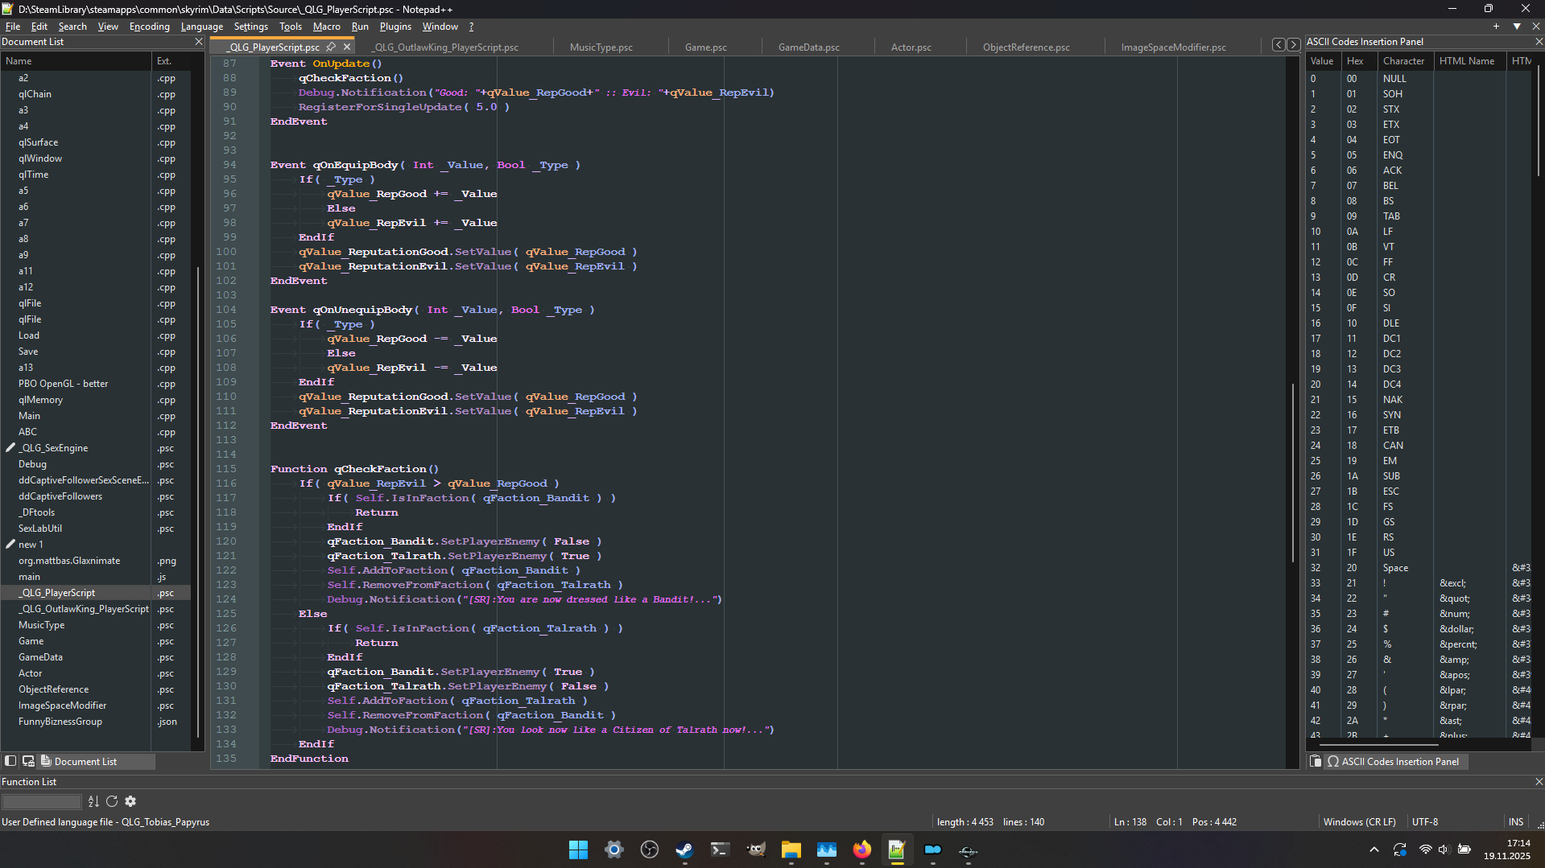The image size is (1545, 868).
Task: Switch to the GameData.psc tab
Action: (x=808, y=47)
